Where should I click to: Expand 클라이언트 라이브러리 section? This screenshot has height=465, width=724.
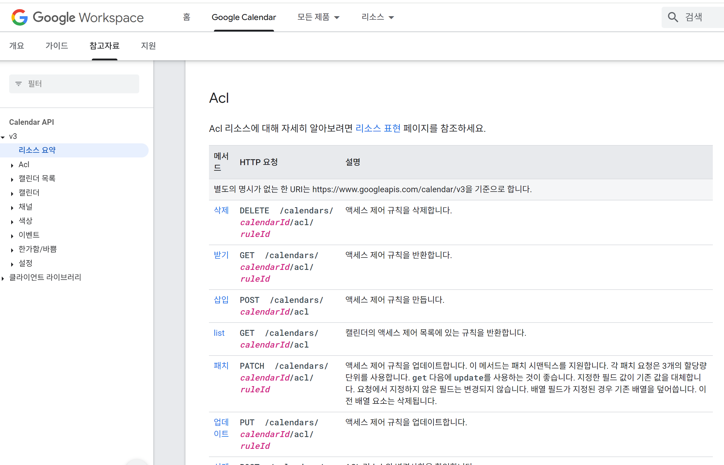pos(3,278)
